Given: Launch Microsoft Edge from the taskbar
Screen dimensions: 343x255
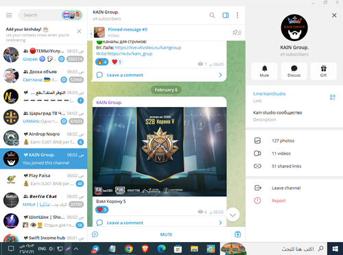Looking at the screenshot, I should (x=161, y=249).
